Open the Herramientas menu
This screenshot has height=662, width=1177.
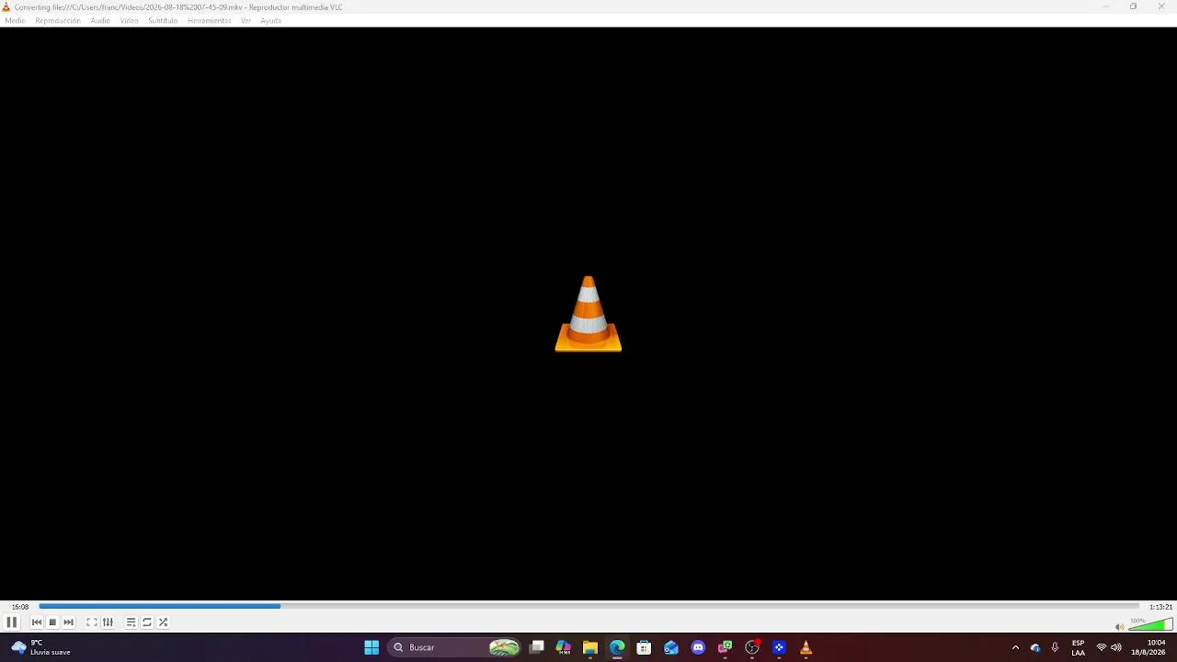(x=209, y=20)
